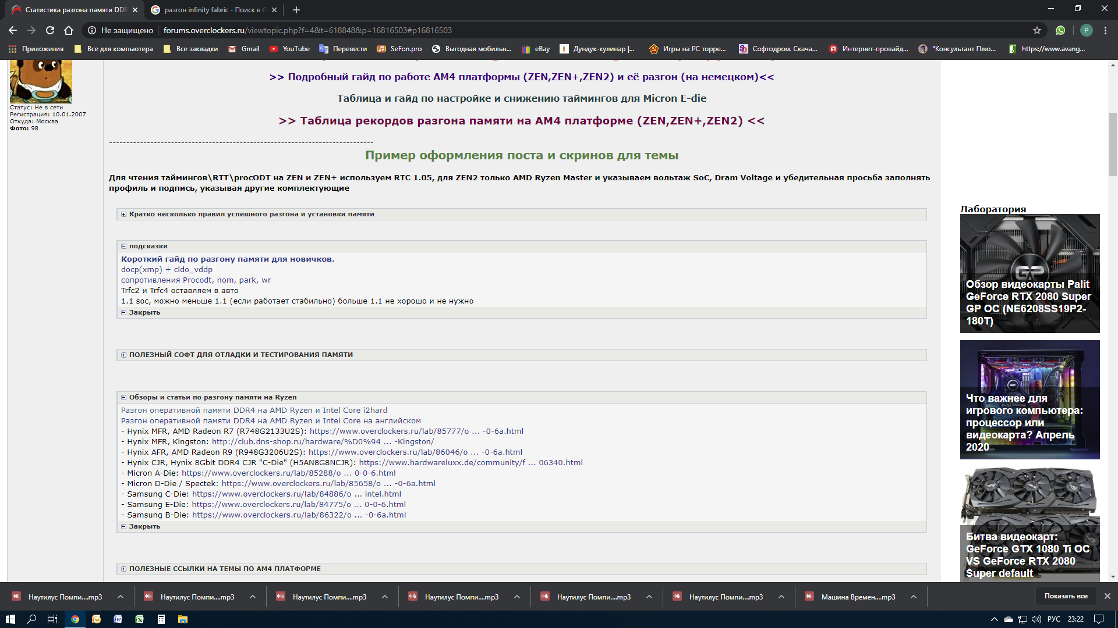Collapse the 'подсказки' spoiler toggle
This screenshot has height=628, width=1118.
[x=123, y=247]
